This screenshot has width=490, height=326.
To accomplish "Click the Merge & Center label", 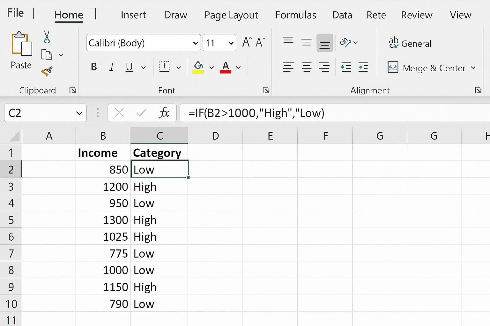I will point(434,68).
